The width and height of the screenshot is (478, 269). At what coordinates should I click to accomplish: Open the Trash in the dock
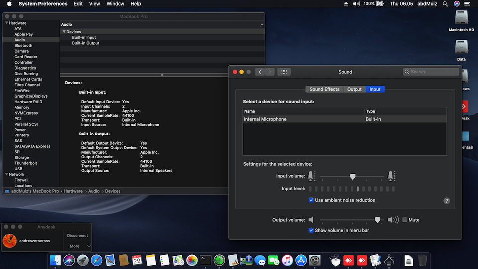(422, 260)
